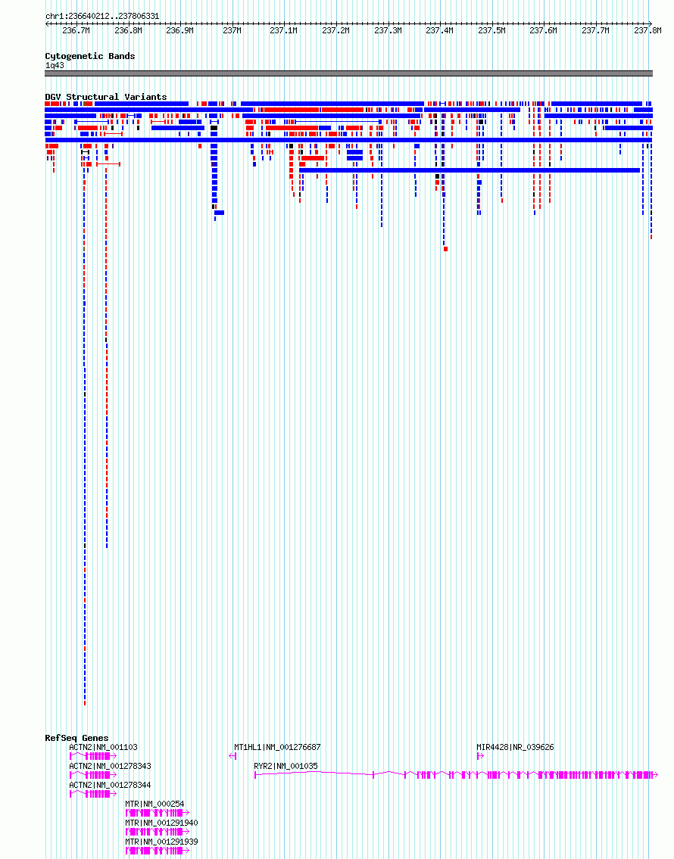
Task: Click the 237.3M ruler tick label
Action: click(388, 31)
